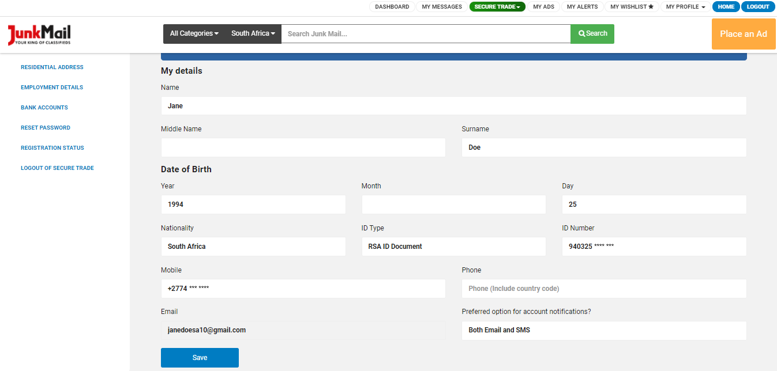Image resolution: width=777 pixels, height=371 pixels.
Task: Click the JunkMail logo
Action: pos(38,34)
